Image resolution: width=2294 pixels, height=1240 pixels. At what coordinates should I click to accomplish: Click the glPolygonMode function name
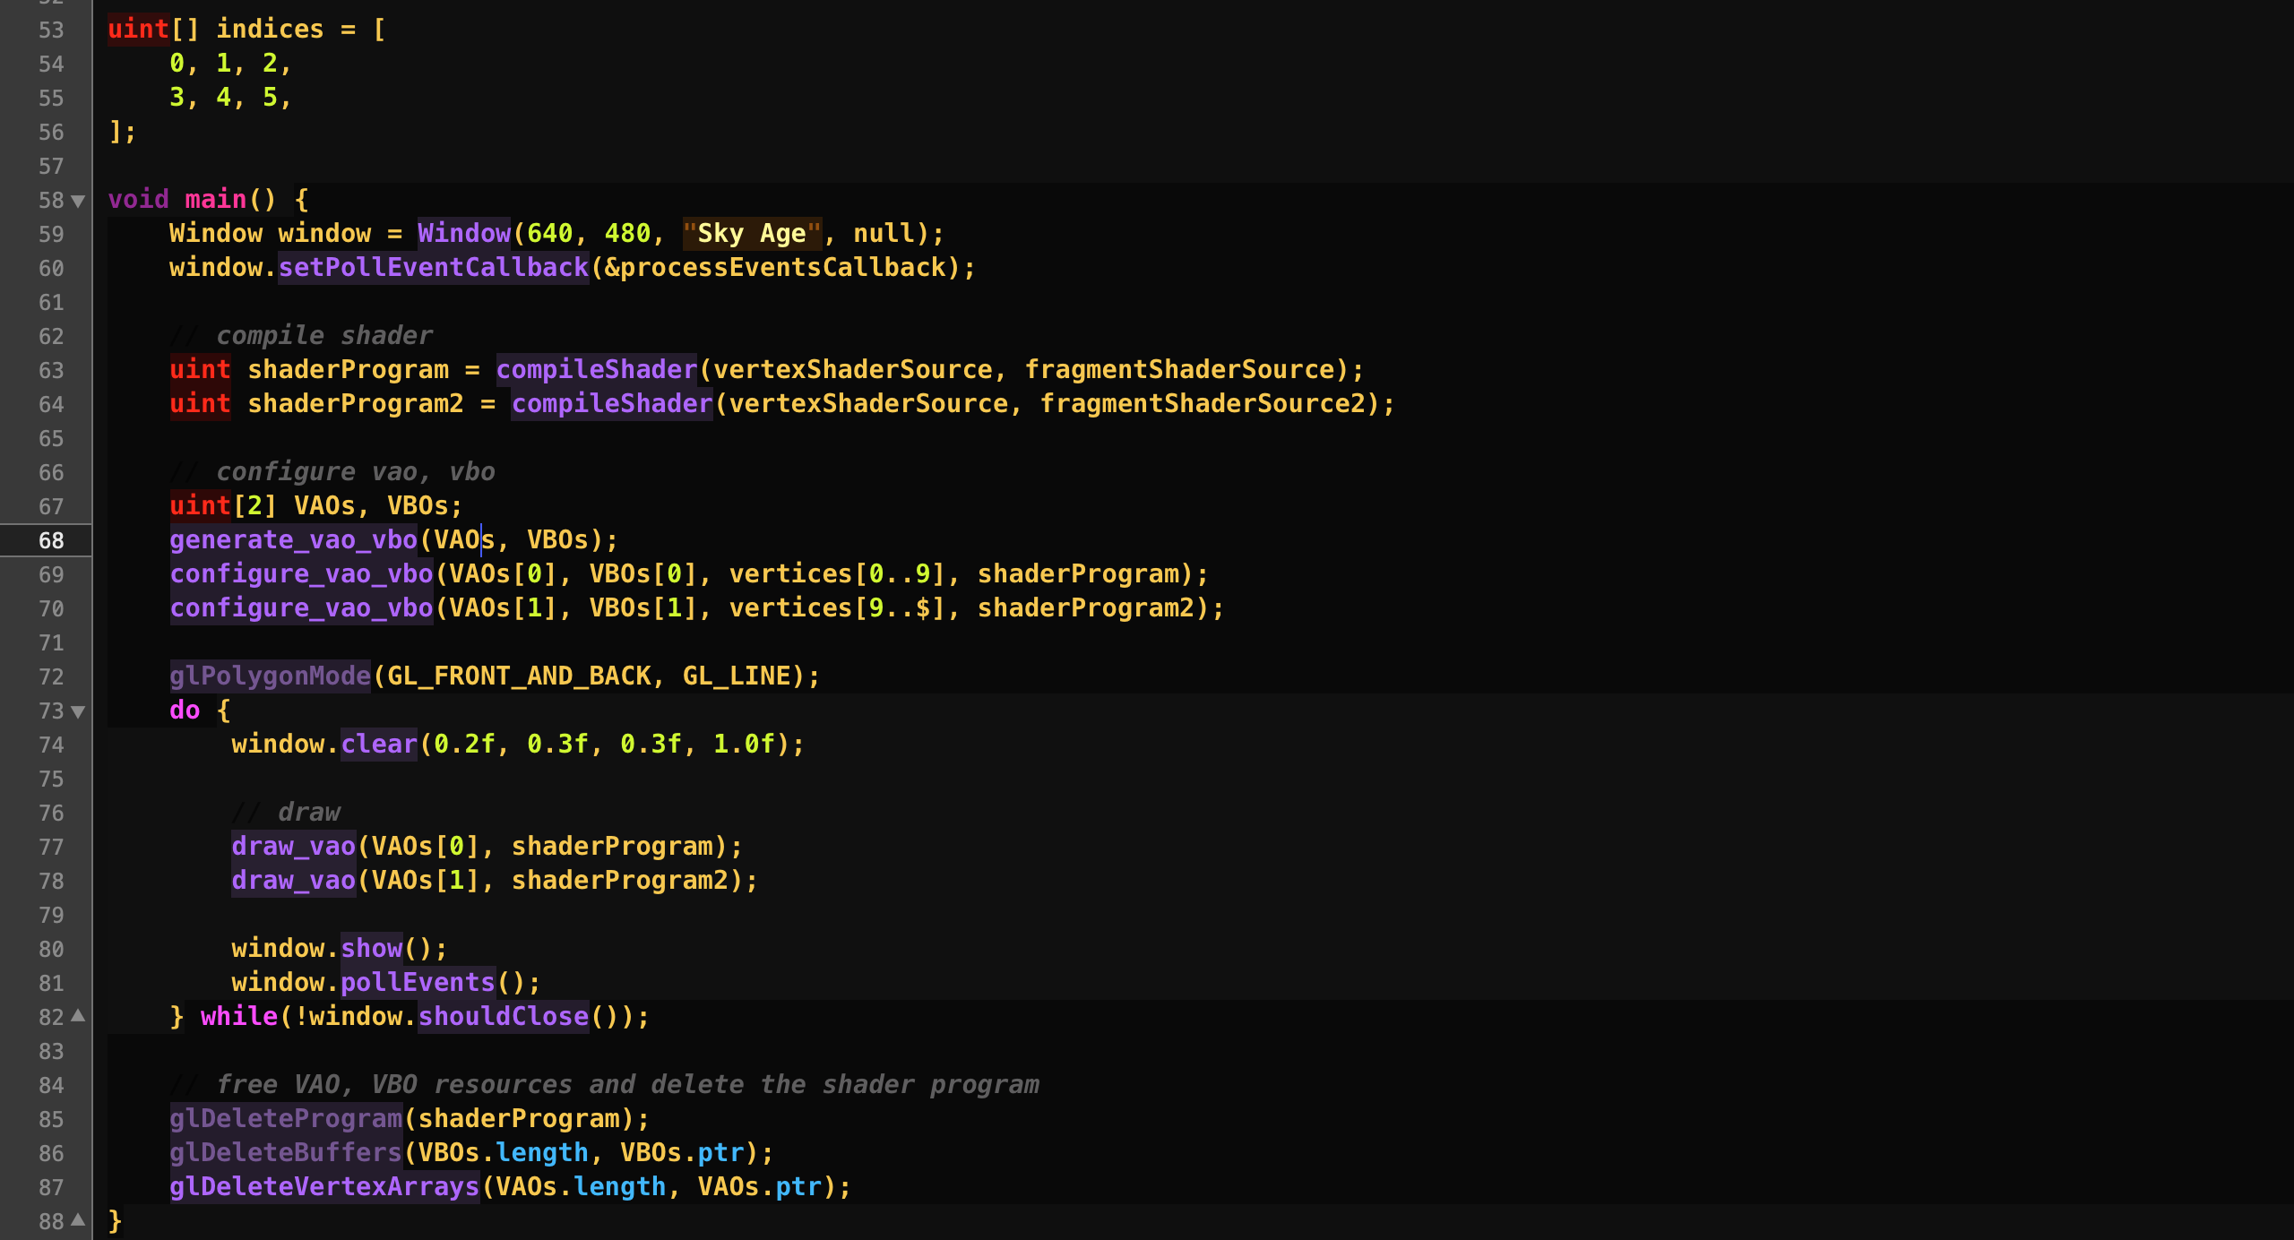pos(270,676)
